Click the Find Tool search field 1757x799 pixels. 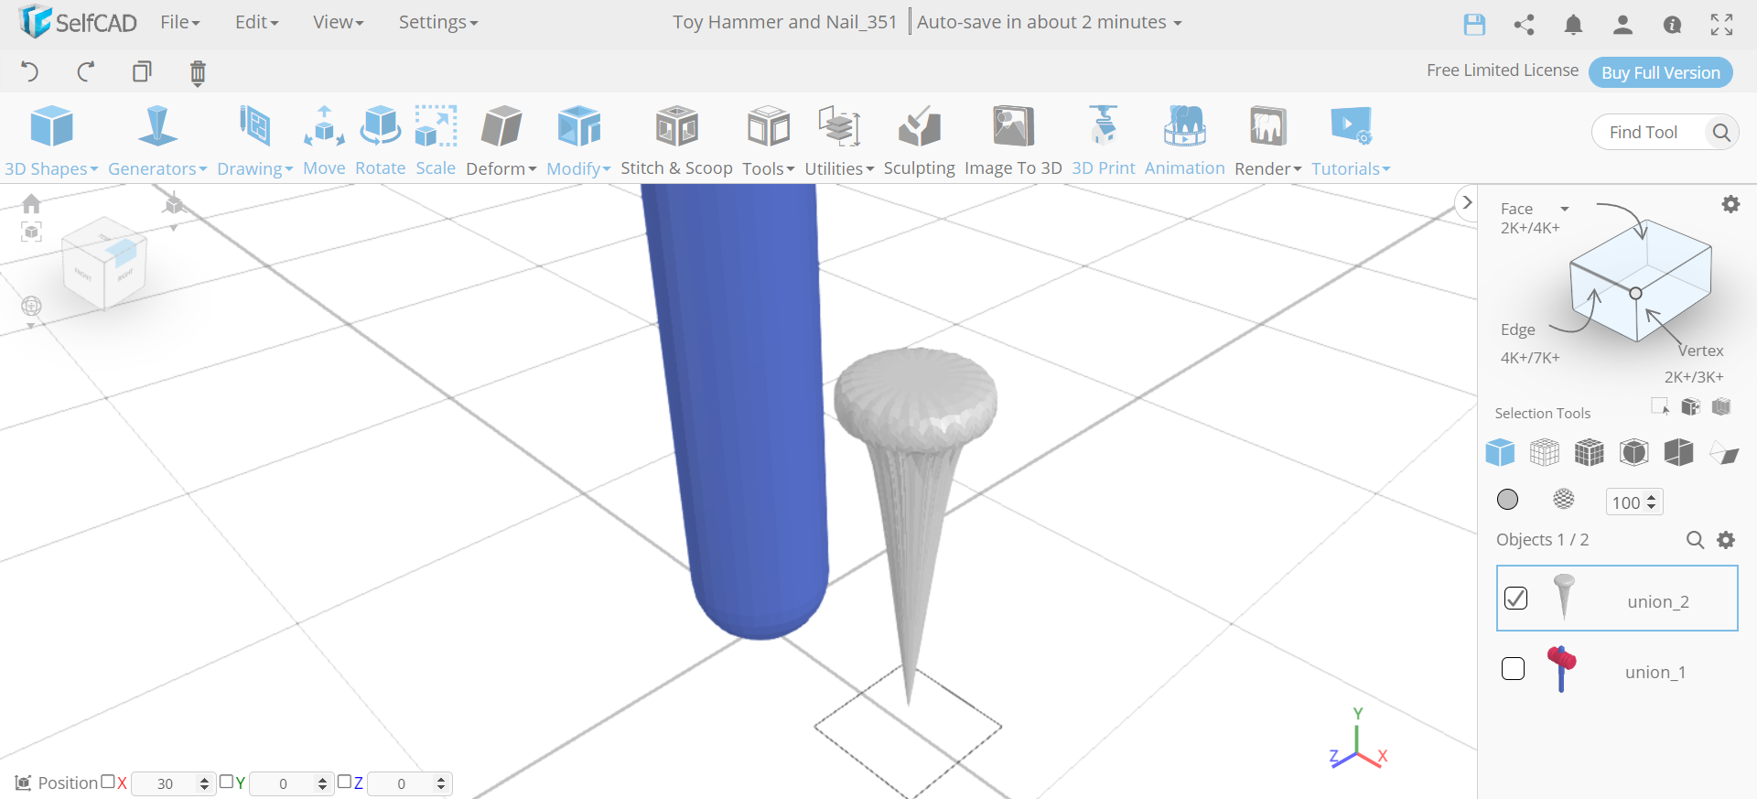1645,133
